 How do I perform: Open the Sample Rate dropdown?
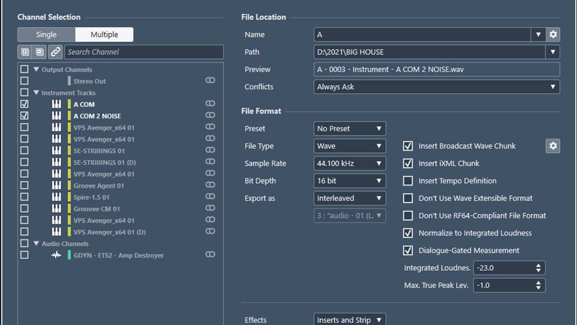coord(350,163)
